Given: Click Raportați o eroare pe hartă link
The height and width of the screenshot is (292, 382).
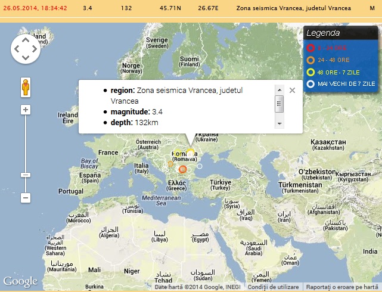Looking at the screenshot, I should 342,287.
